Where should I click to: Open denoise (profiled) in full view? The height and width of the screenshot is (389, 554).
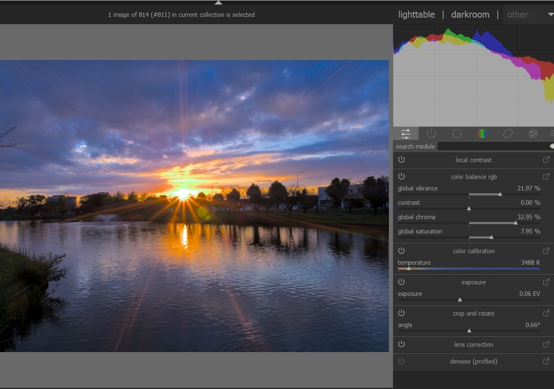546,361
